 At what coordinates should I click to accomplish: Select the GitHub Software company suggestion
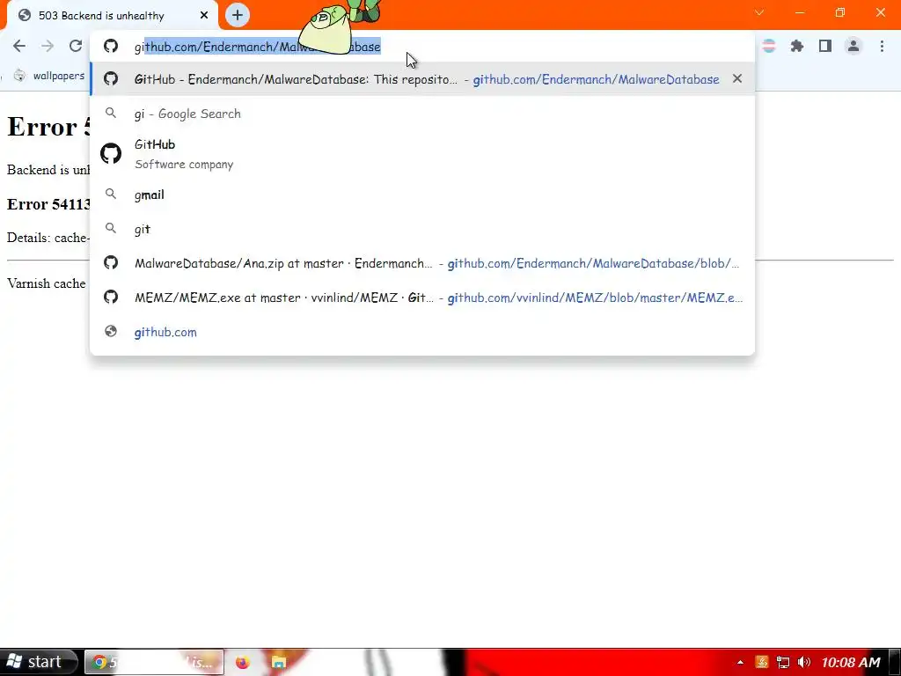click(422, 154)
